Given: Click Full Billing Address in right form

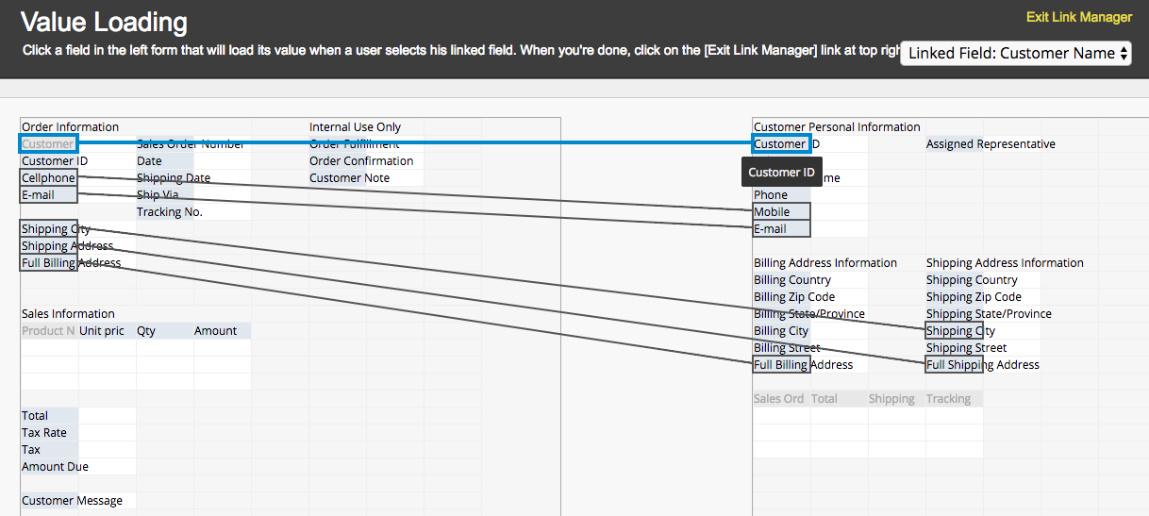Looking at the screenshot, I should coord(781,365).
